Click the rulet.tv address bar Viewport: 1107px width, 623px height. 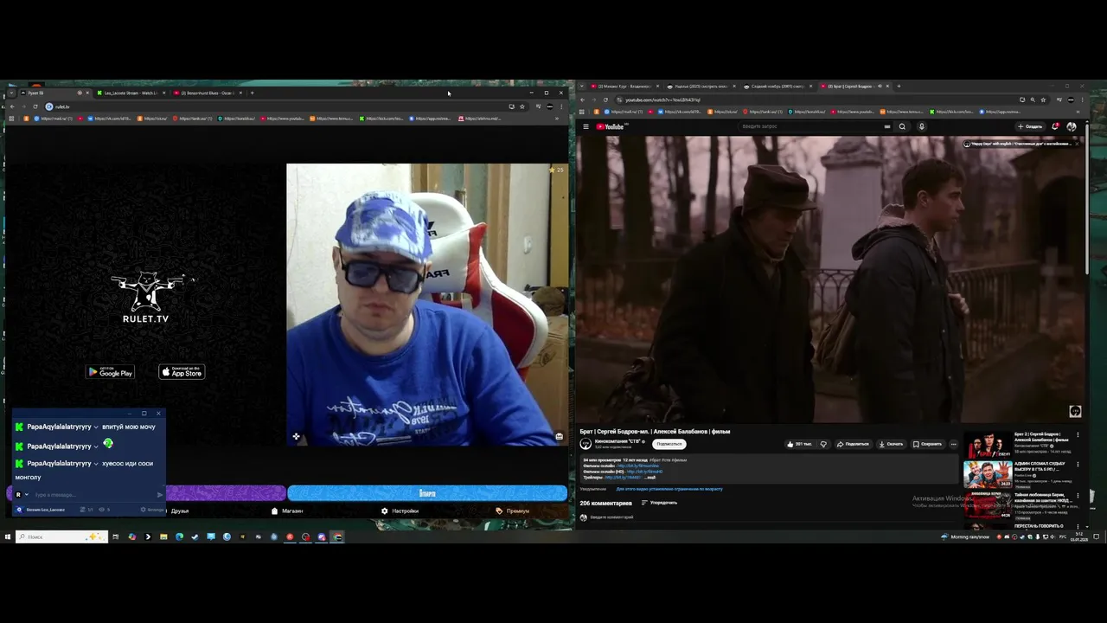point(277,106)
